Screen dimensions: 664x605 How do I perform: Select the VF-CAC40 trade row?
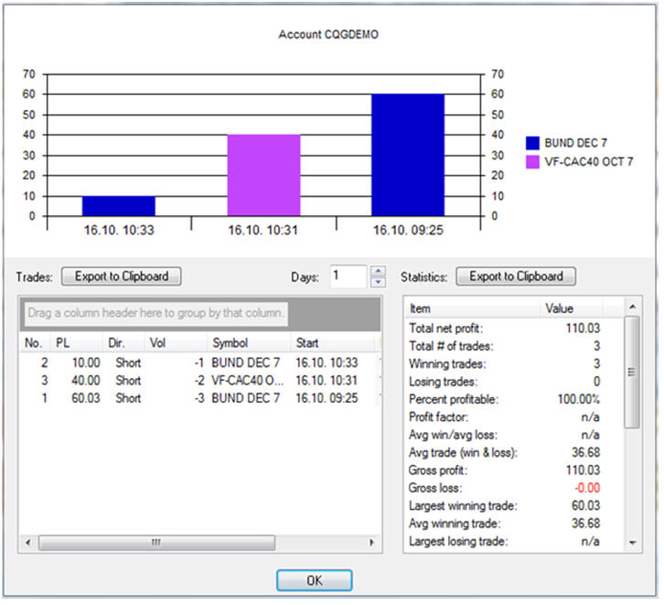[x=199, y=380]
